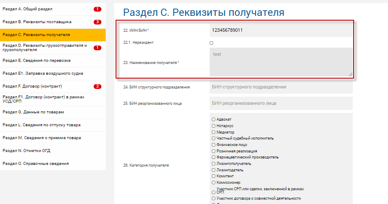Select the Комиссионер checkbox
Screen dimensions: 388x204
[214, 183]
